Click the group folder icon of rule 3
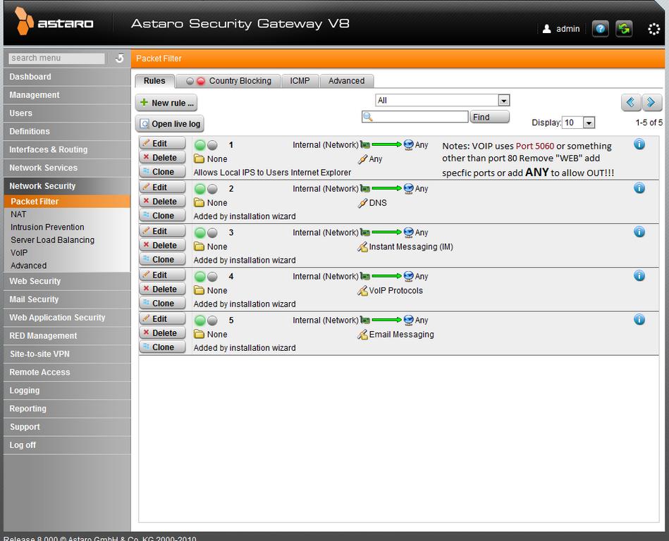 [199, 247]
